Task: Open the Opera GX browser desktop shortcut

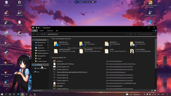Action: (6, 43)
